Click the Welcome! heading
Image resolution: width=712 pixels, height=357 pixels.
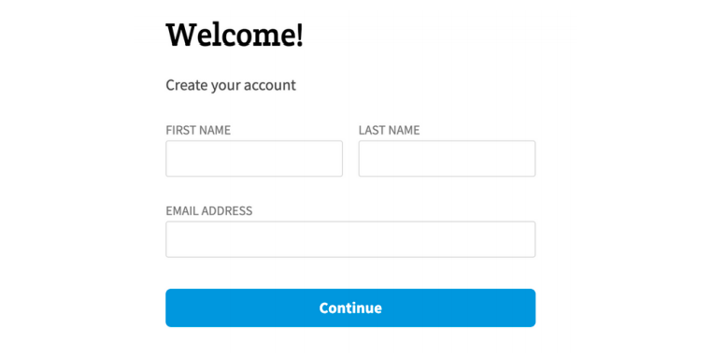click(x=235, y=35)
